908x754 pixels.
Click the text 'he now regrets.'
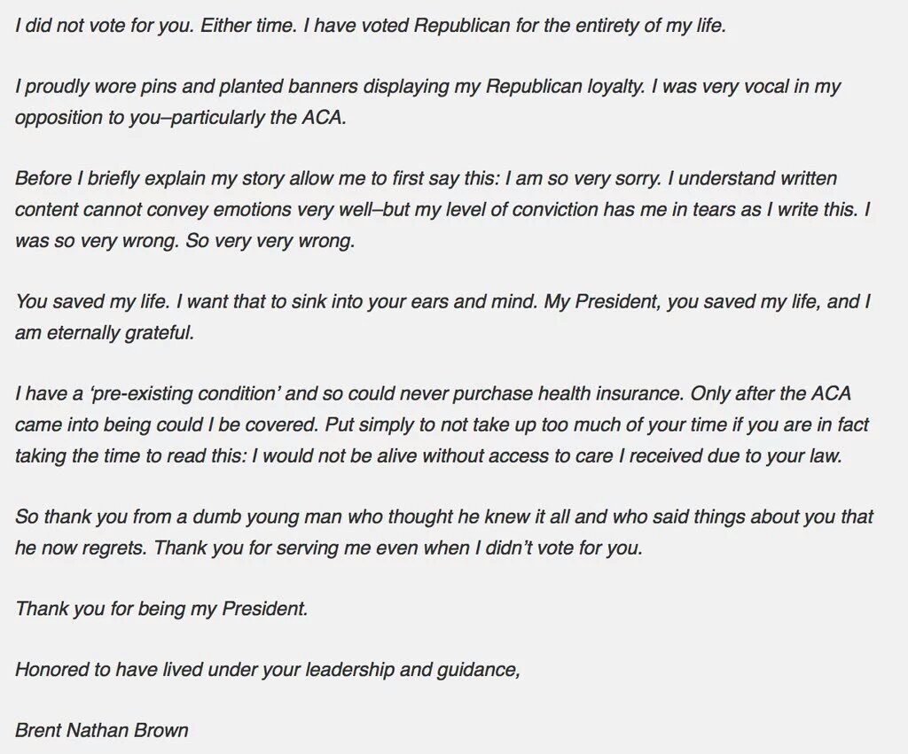click(x=82, y=548)
